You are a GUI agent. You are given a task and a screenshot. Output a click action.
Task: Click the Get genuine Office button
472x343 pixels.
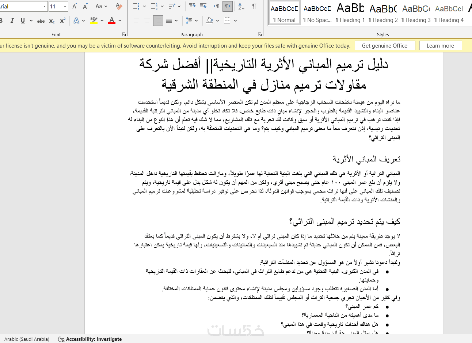(385, 46)
